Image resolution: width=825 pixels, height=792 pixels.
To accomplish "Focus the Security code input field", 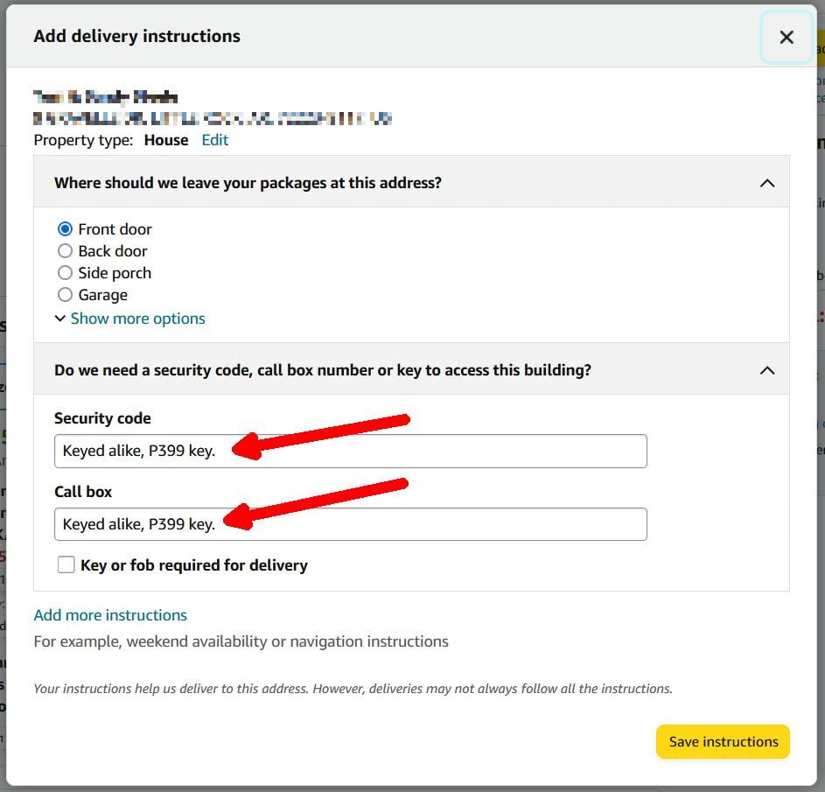I will point(351,451).
